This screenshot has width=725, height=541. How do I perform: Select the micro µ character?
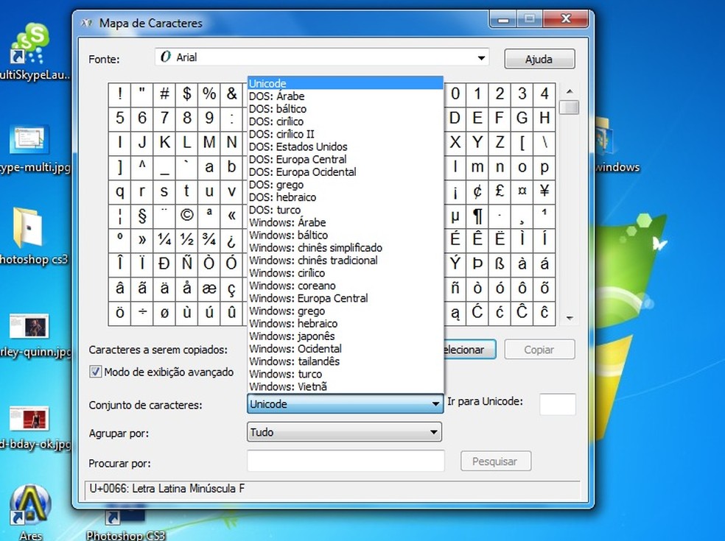point(455,215)
